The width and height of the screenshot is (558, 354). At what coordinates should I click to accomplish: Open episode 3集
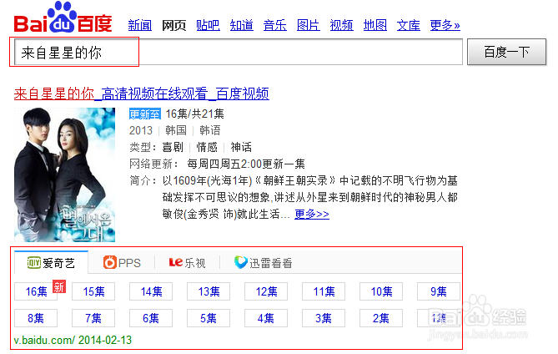click(324, 318)
